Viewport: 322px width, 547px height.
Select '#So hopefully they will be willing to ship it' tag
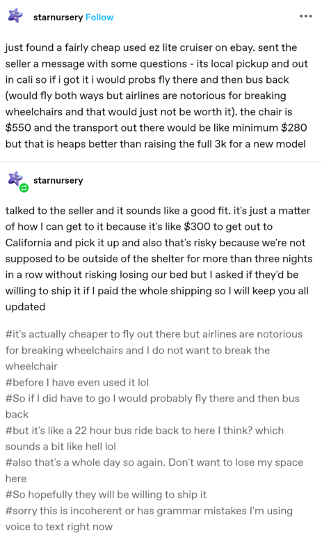click(x=106, y=495)
